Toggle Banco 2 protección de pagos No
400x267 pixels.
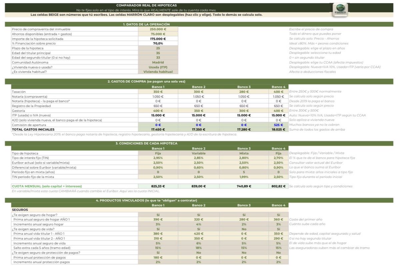(x=199, y=252)
